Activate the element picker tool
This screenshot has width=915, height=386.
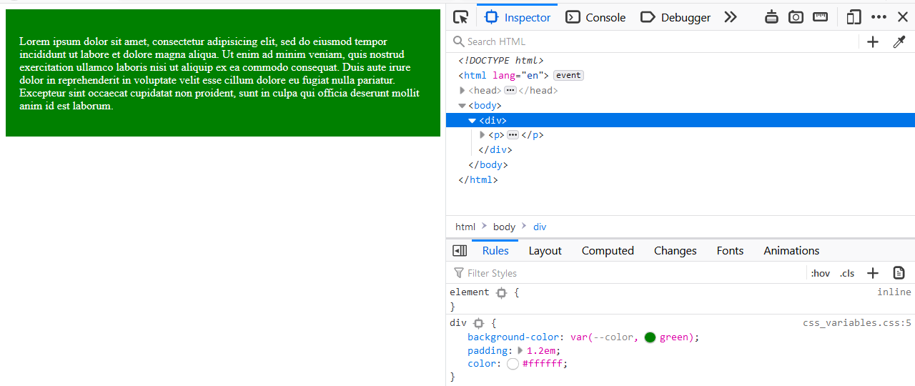pyautogui.click(x=461, y=17)
